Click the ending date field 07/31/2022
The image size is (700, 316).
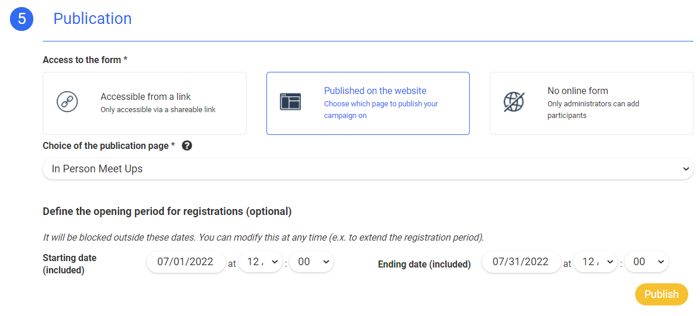point(521,262)
